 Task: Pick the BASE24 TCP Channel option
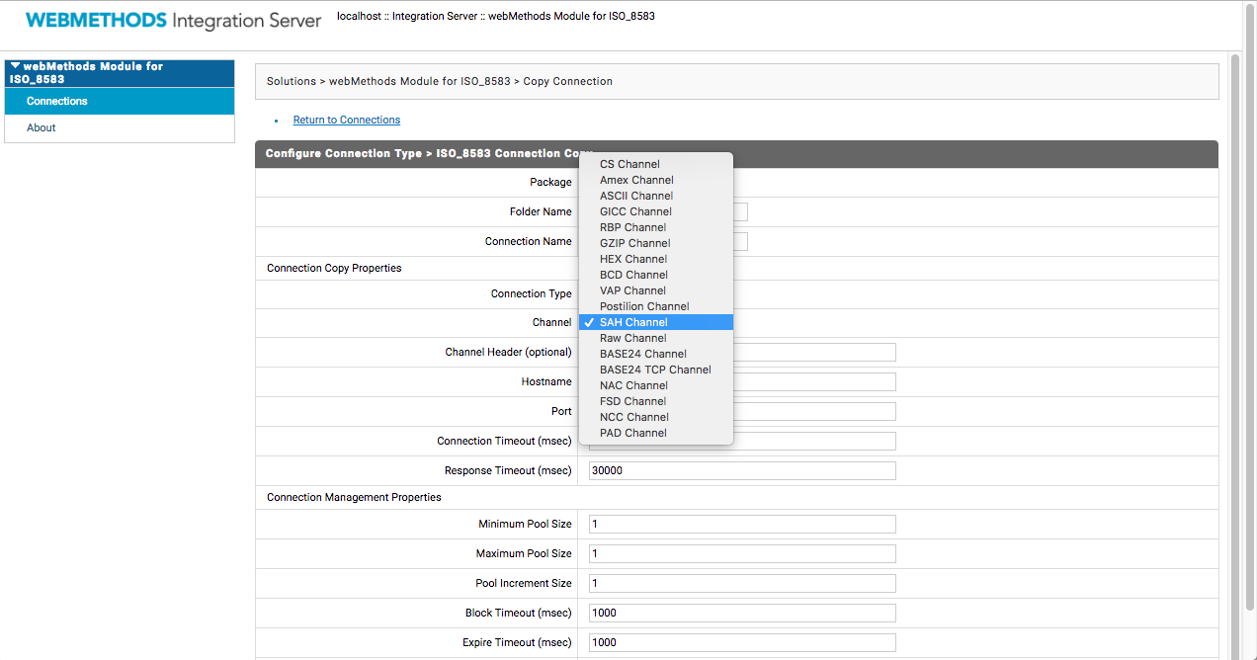click(x=656, y=370)
